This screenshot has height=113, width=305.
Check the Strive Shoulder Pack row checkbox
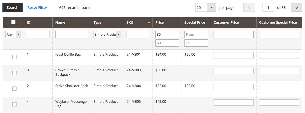tap(14, 89)
